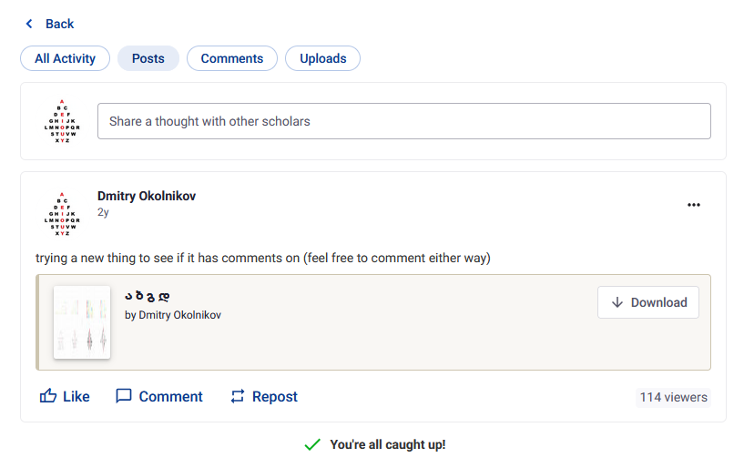
Task: Click the Download arrow button
Action: pyautogui.click(x=647, y=302)
